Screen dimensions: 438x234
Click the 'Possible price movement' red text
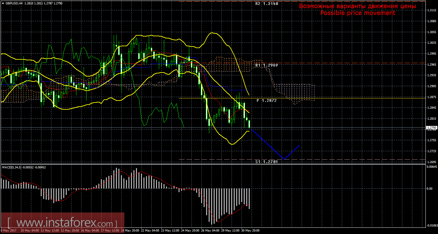point(357,13)
